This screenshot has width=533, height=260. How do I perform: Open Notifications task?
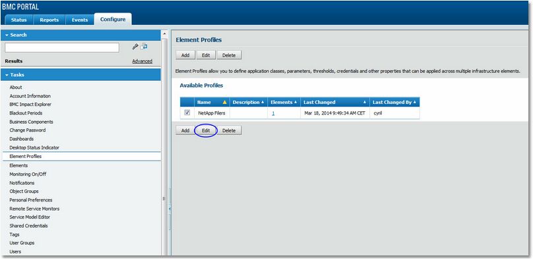coord(22,183)
